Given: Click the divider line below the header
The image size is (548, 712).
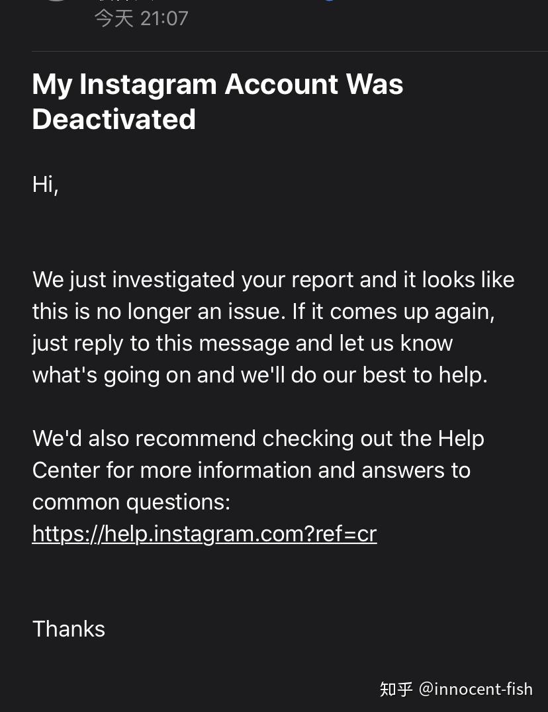Looking at the screenshot, I should [x=289, y=51].
